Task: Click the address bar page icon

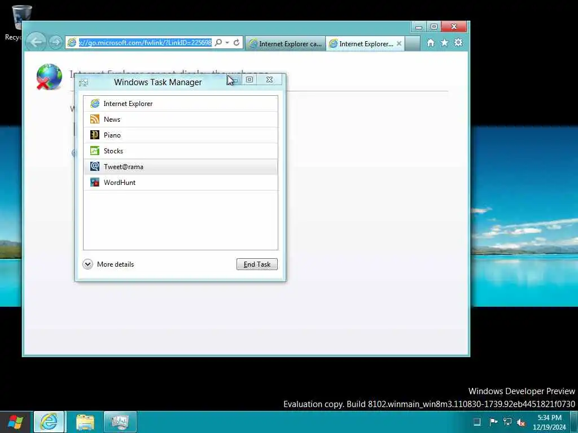Action: tap(72, 43)
